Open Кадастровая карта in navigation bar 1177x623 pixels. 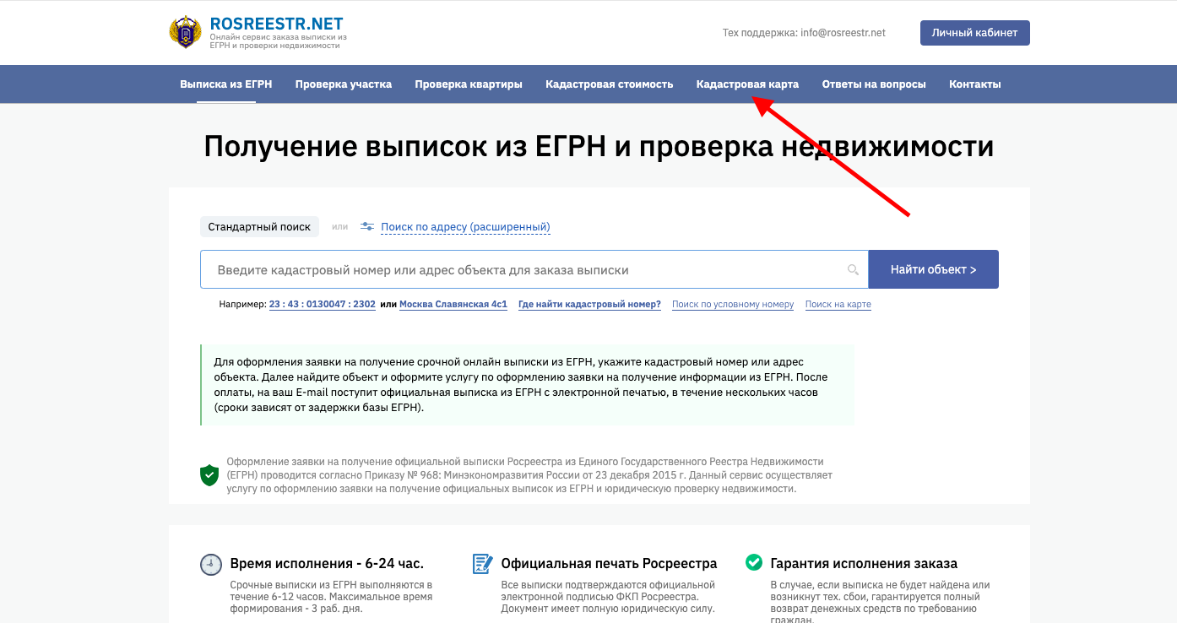click(x=747, y=84)
